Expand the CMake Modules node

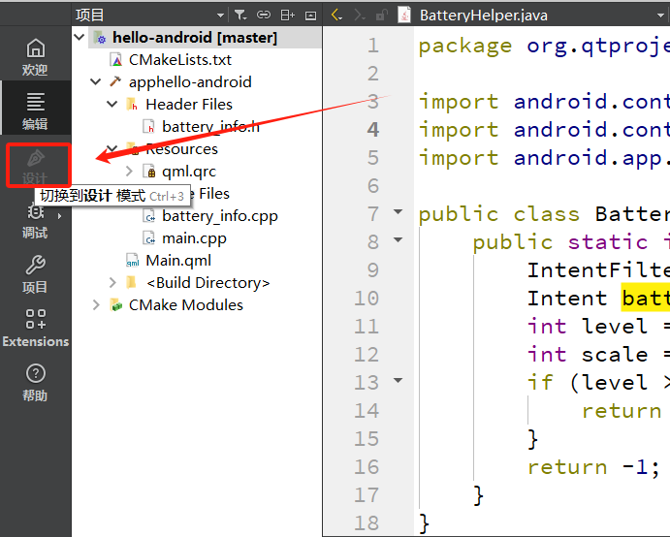point(96,305)
